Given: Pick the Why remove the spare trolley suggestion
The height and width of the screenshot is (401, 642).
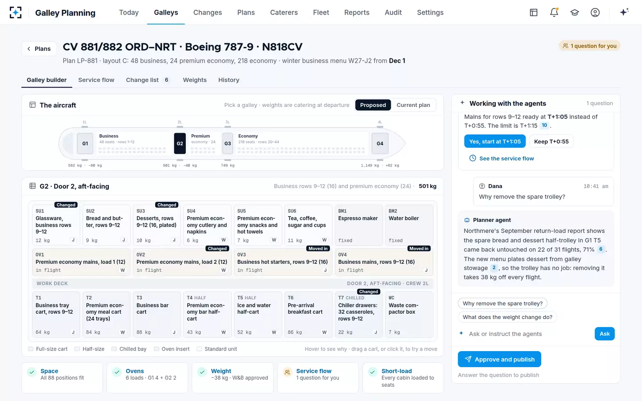Looking at the screenshot, I should pyautogui.click(x=502, y=303).
